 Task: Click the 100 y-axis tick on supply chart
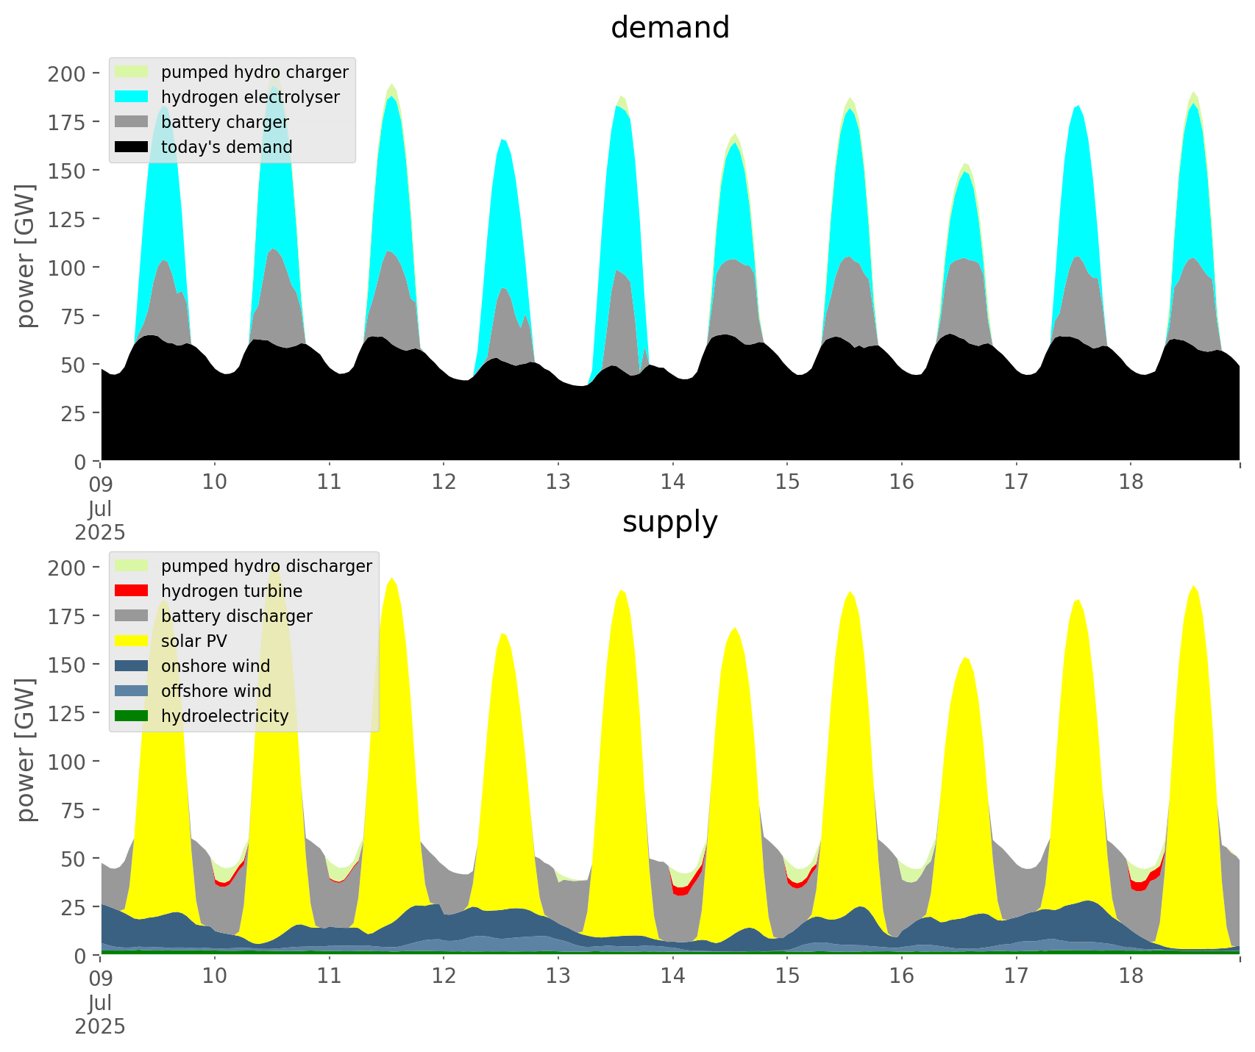pos(67,762)
